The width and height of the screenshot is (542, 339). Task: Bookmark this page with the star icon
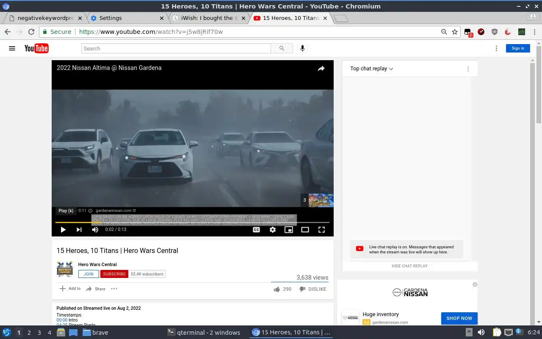[x=455, y=32]
